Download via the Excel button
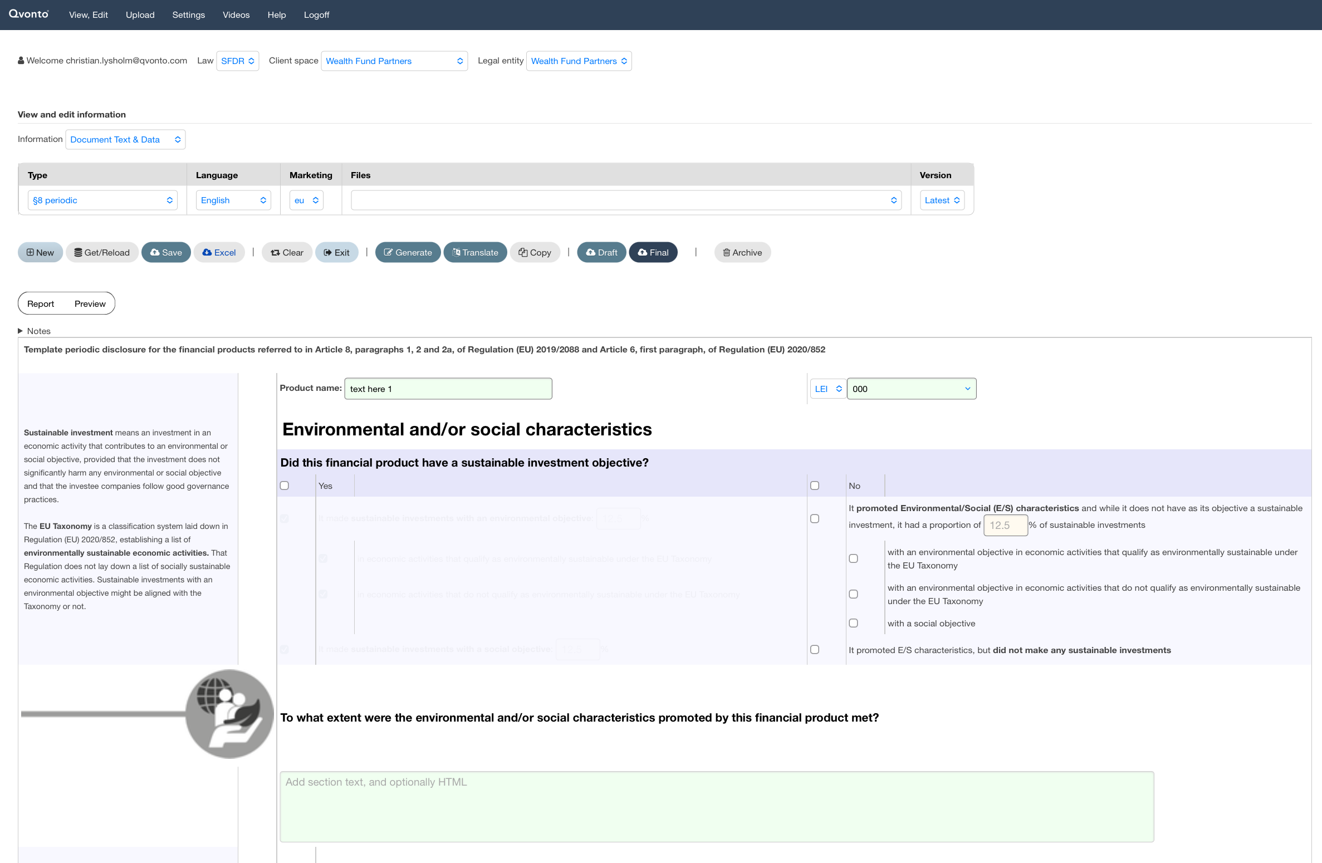1322x863 pixels. (x=219, y=252)
